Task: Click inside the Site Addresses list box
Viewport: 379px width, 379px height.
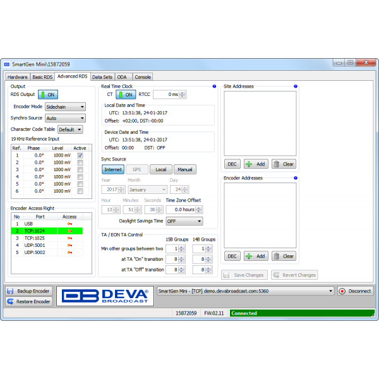Action: (x=260, y=124)
